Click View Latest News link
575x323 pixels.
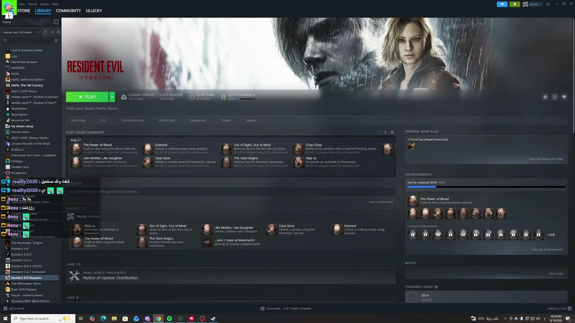381,202
